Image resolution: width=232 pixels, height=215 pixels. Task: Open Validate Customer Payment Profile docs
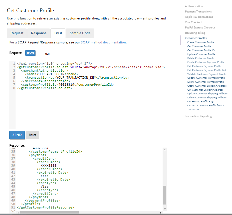click(x=206, y=74)
